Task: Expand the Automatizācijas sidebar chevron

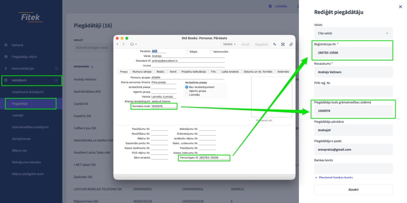Action: 56,69
